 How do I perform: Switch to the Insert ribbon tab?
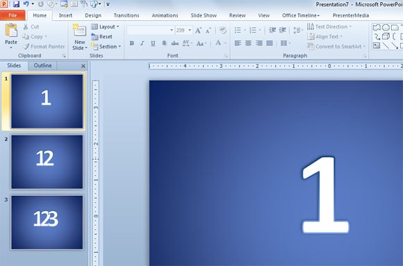point(65,15)
